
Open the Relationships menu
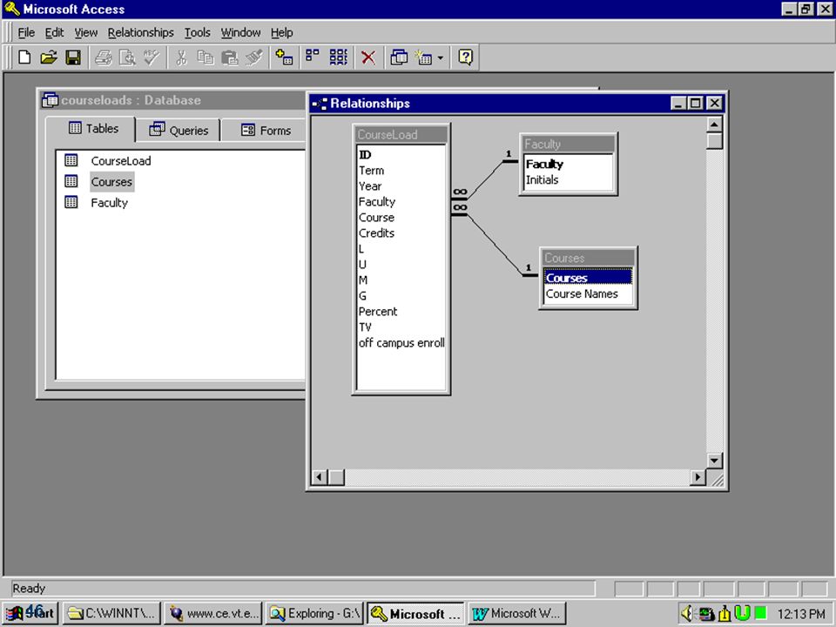coord(141,32)
